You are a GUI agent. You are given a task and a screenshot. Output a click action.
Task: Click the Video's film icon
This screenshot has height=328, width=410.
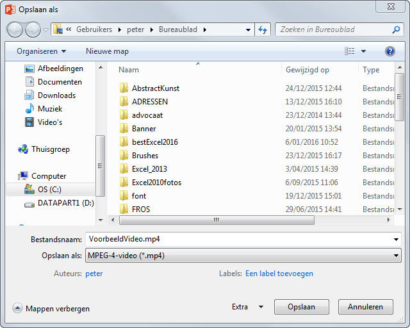[x=29, y=122]
